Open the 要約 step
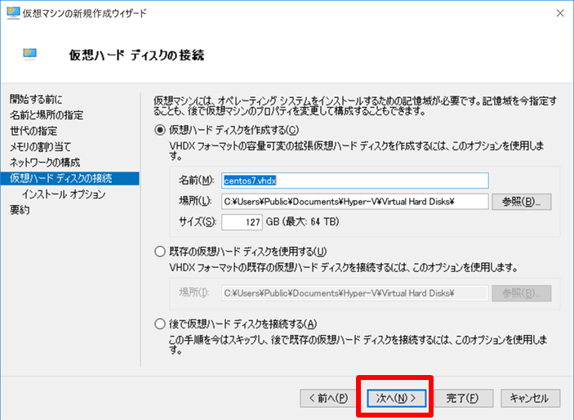The height and width of the screenshot is (420, 574). [x=20, y=210]
